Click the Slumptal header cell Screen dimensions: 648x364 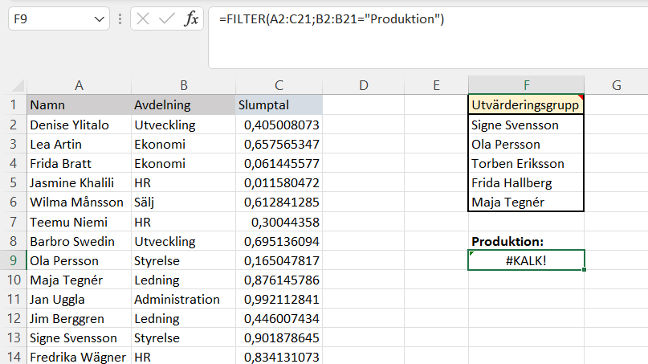[278, 104]
